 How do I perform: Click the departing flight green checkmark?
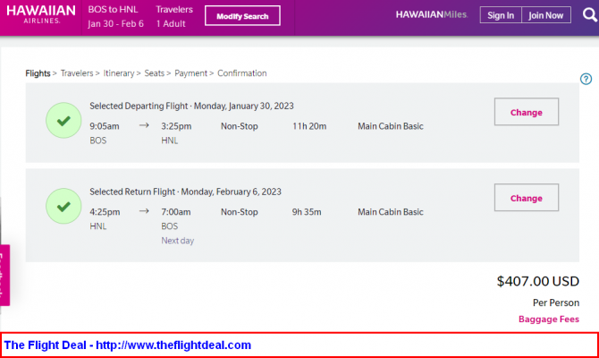point(63,121)
